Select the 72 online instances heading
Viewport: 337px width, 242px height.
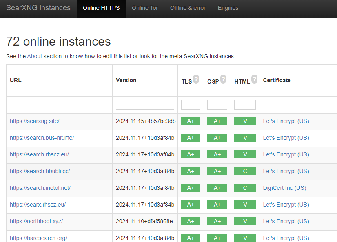(58, 42)
